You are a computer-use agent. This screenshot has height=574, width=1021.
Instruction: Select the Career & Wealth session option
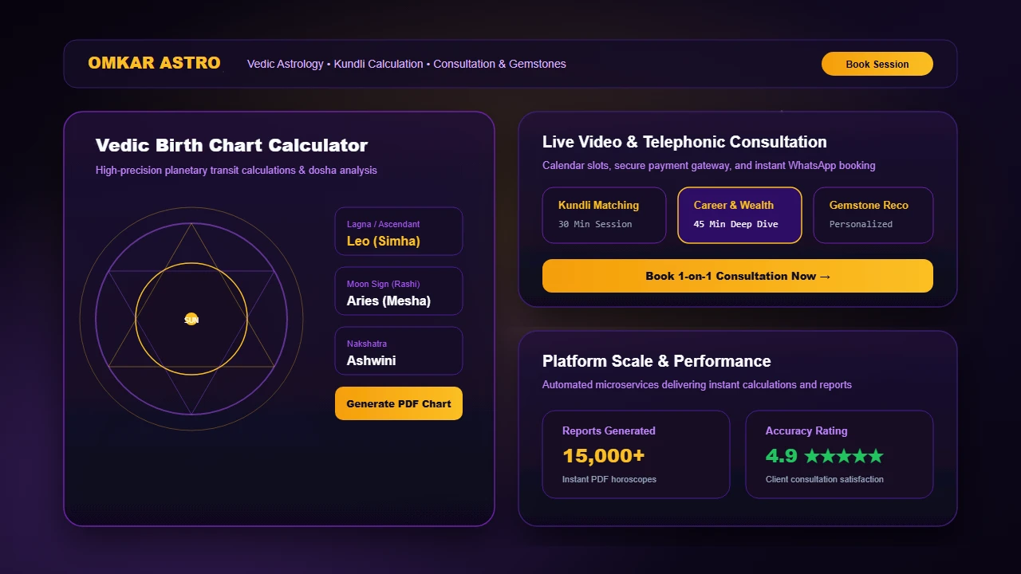pos(739,215)
